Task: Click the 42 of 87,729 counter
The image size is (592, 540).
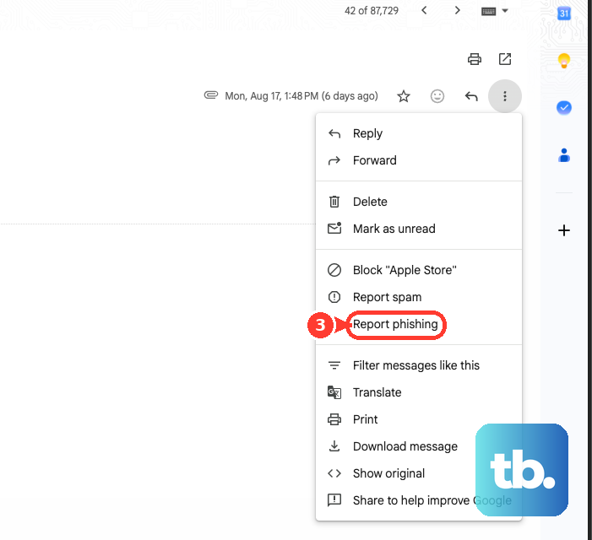Action: tap(372, 11)
